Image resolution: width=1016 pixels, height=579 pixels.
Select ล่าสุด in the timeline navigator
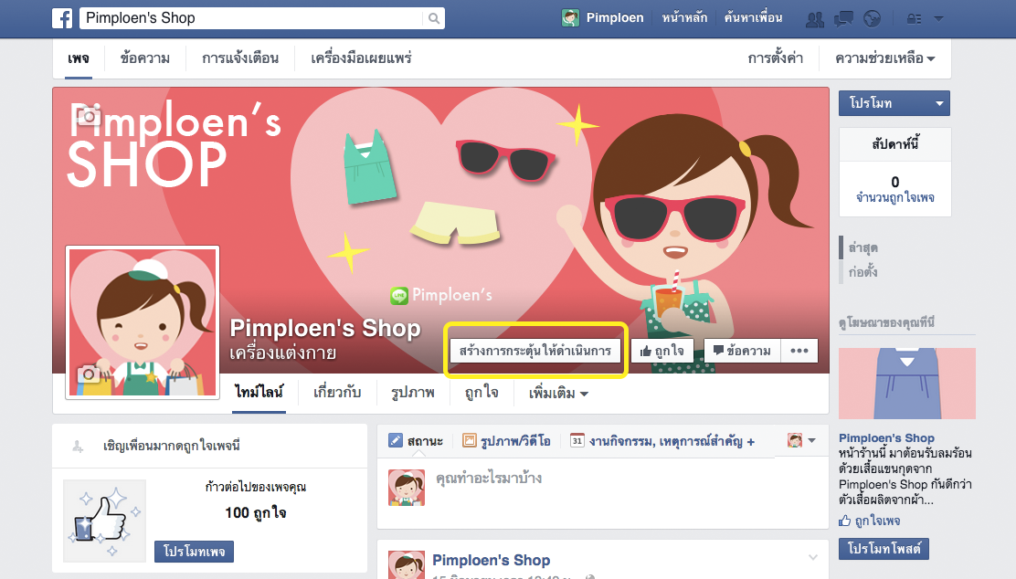coord(863,247)
